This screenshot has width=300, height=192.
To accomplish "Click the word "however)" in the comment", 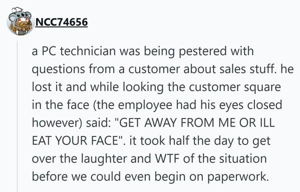I will (x=57, y=122).
